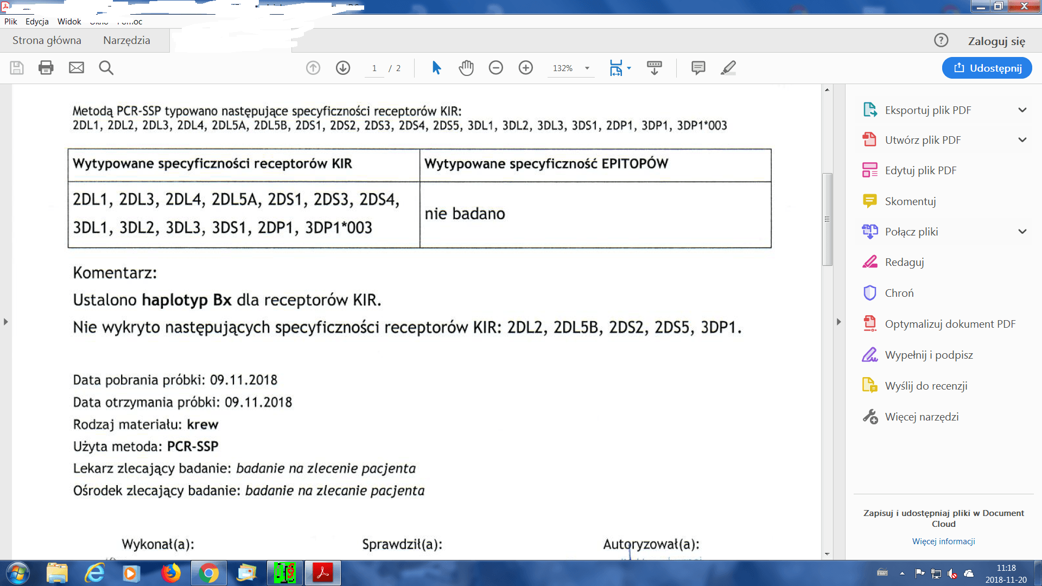Click the read mode scrolling icon
This screenshot has width=1042, height=586.
tap(655, 68)
